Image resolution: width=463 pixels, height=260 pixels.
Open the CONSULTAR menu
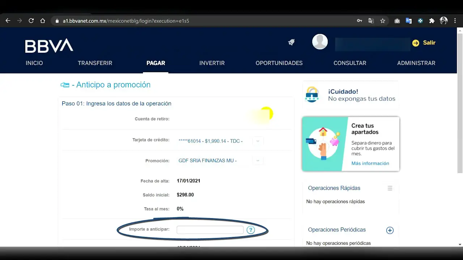(x=350, y=63)
